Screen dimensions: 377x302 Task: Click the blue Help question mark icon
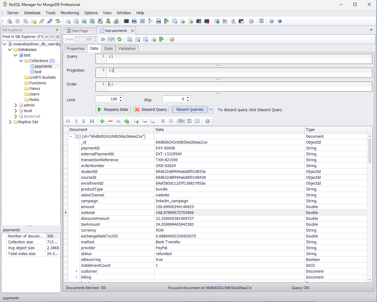(x=272, y=21)
